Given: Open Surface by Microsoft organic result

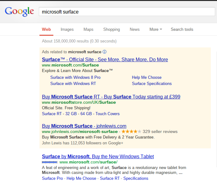Looking at the screenshot, I should [98, 157].
